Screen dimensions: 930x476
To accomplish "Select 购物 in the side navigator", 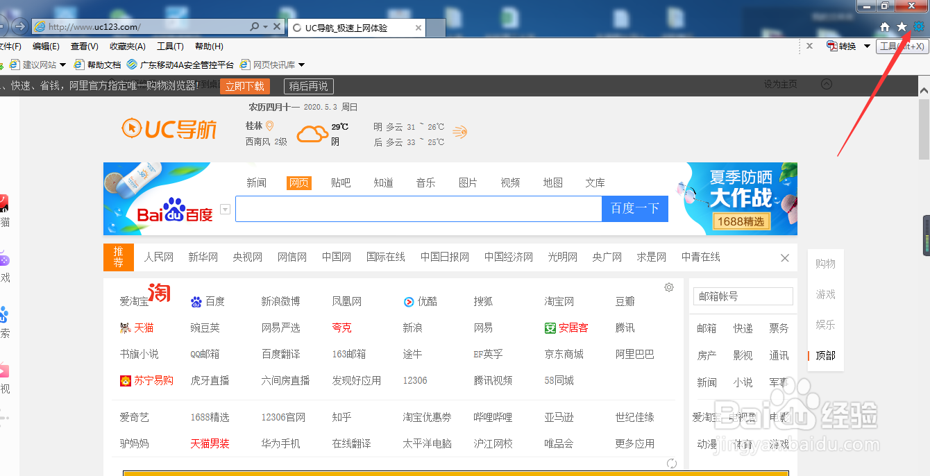I will pos(826,264).
